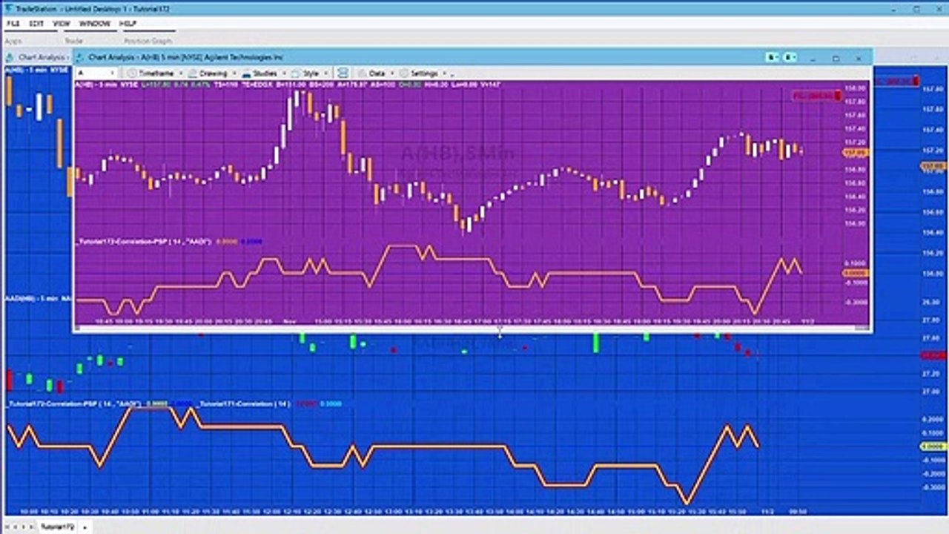Click the Trade toolbar label
Screen dimensions: 949x534
point(73,41)
